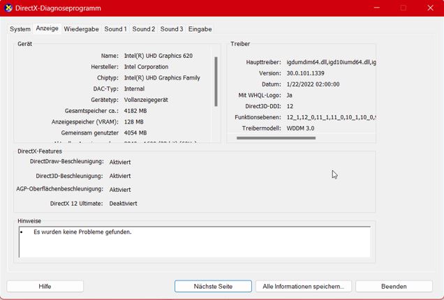Switch to the System tab
444x300 pixels.
[20, 29]
